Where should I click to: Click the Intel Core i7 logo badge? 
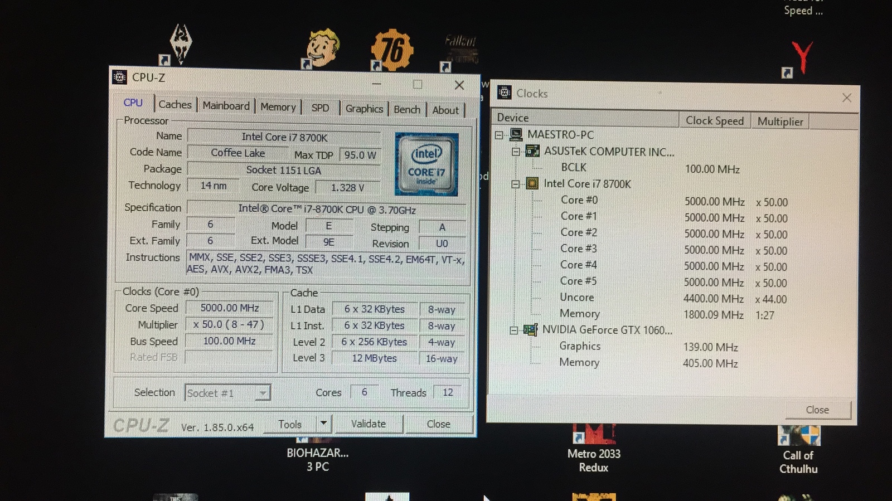coord(426,164)
